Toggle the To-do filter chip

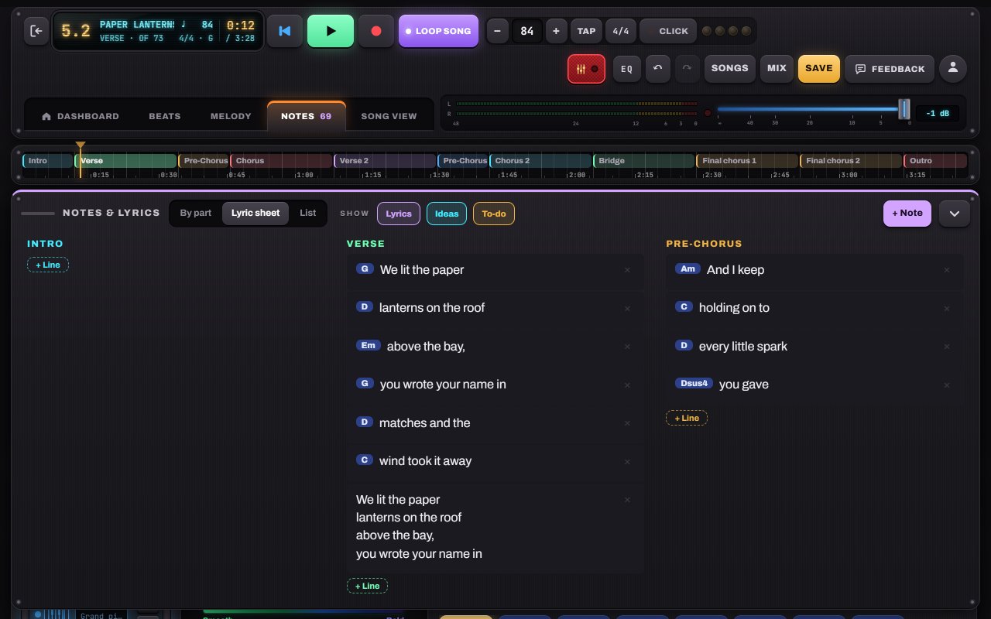point(494,214)
